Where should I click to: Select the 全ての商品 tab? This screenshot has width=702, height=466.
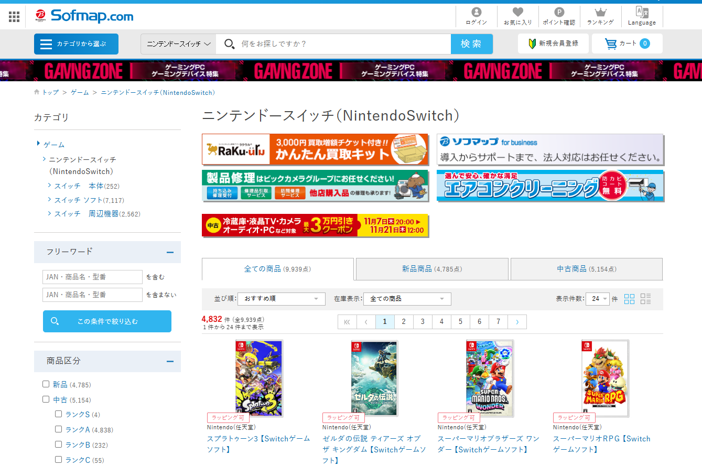click(278, 269)
